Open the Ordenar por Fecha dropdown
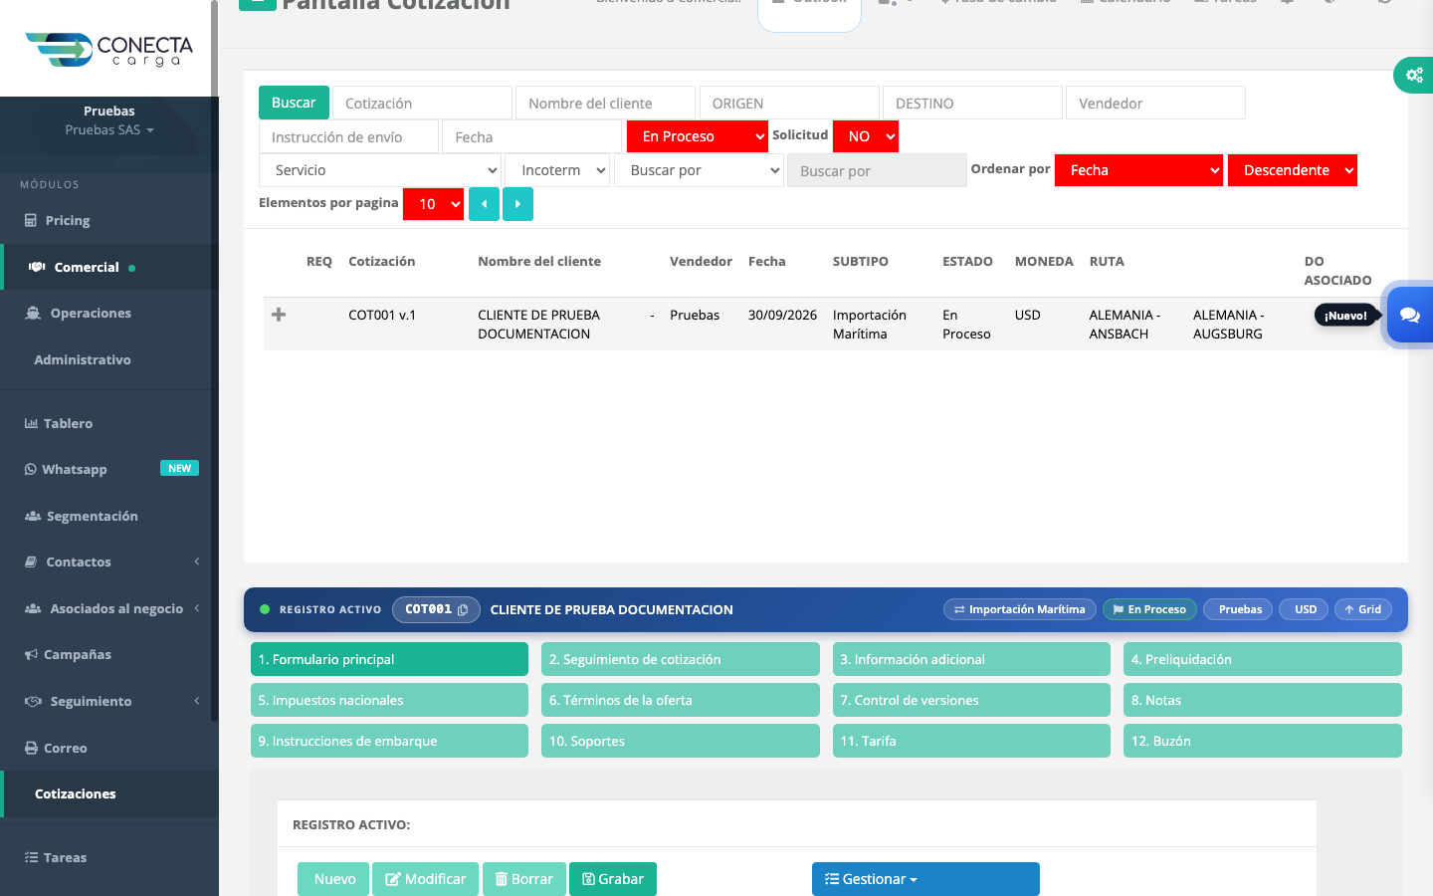Viewport: 1433px width, 896px height. point(1138,170)
